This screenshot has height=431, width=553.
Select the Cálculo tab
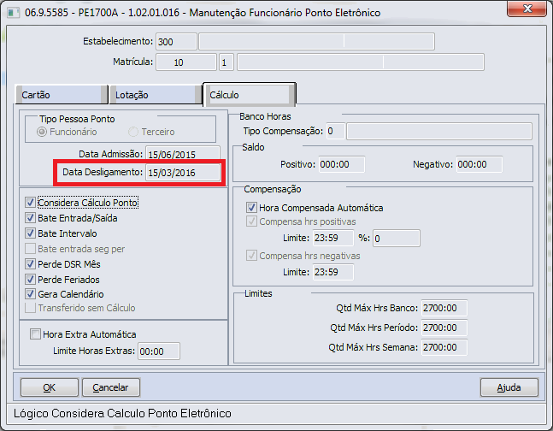point(250,95)
